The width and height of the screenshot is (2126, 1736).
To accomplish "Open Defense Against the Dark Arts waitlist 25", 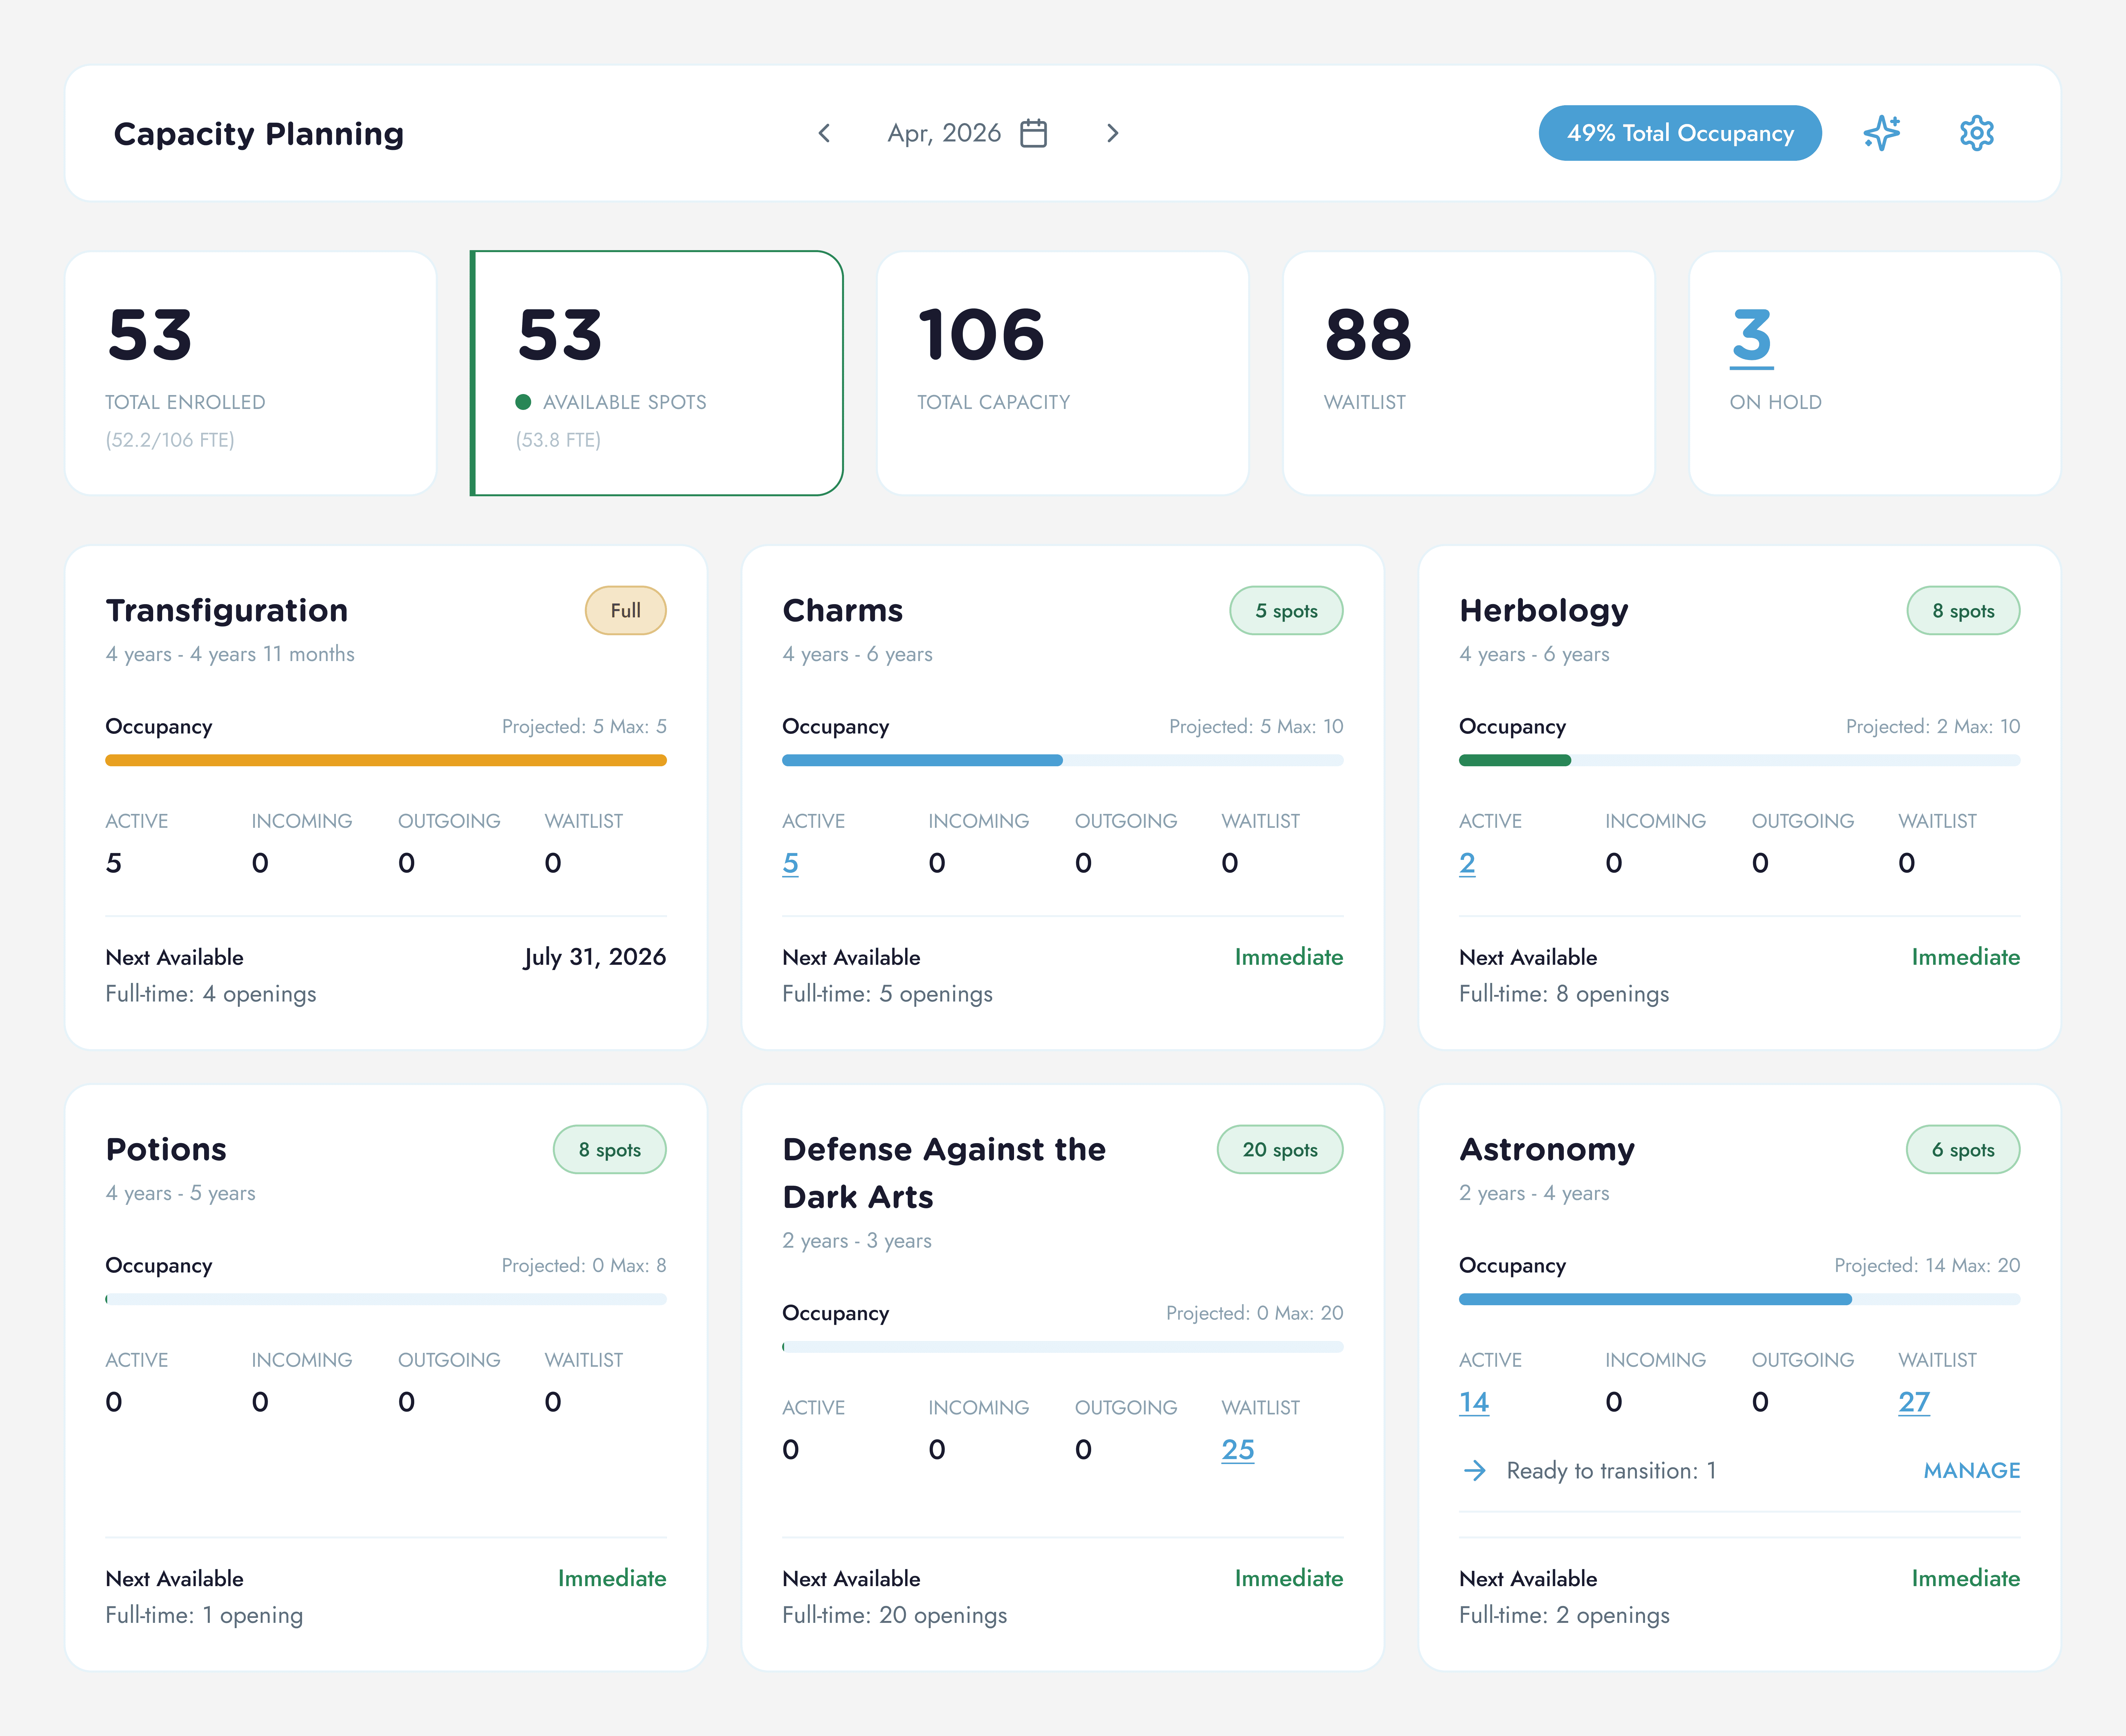I will tap(1237, 1449).
